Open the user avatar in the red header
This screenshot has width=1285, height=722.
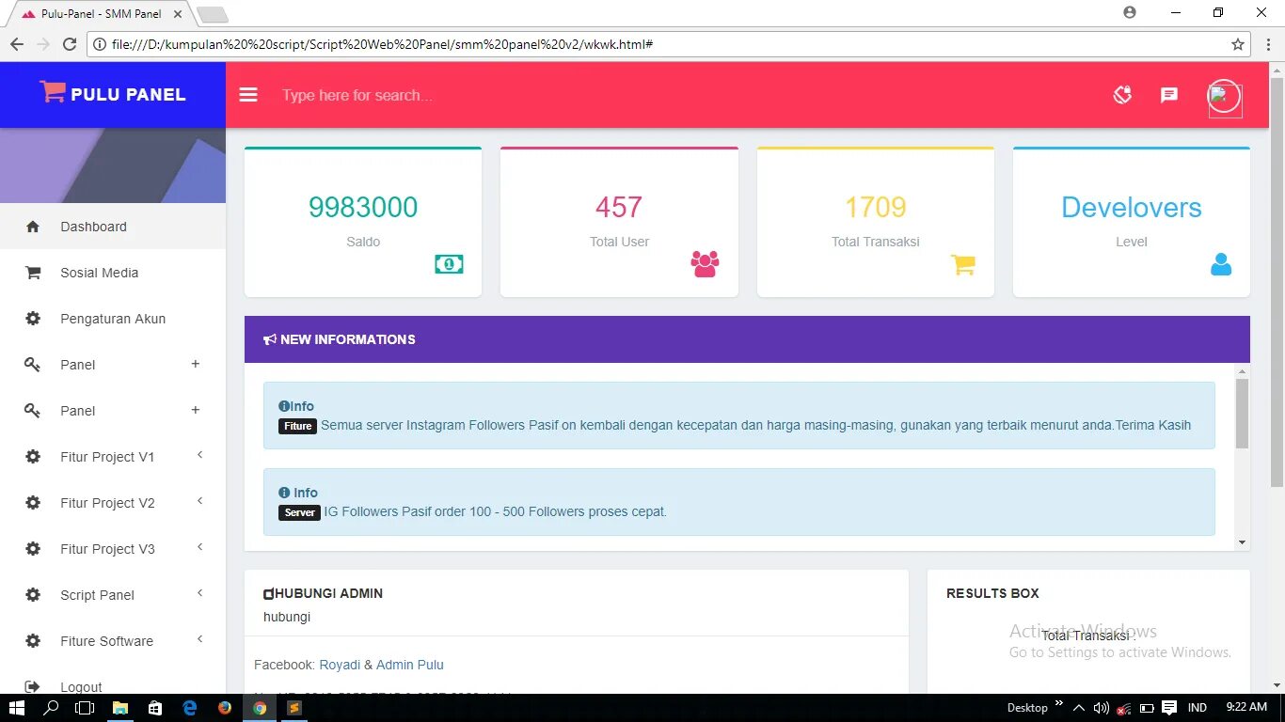(1224, 97)
